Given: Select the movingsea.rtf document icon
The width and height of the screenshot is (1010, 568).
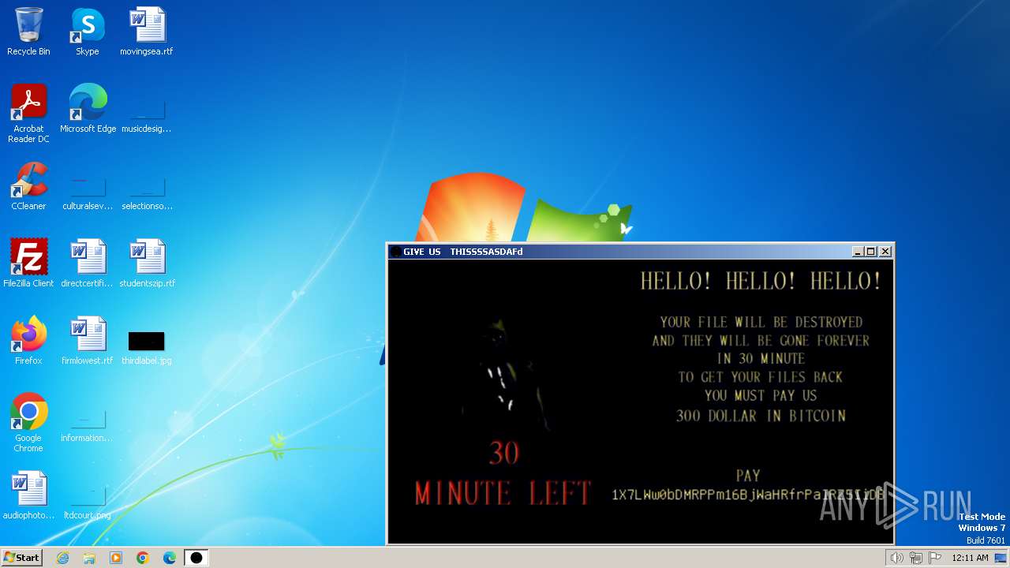Looking at the screenshot, I should coord(147,32).
